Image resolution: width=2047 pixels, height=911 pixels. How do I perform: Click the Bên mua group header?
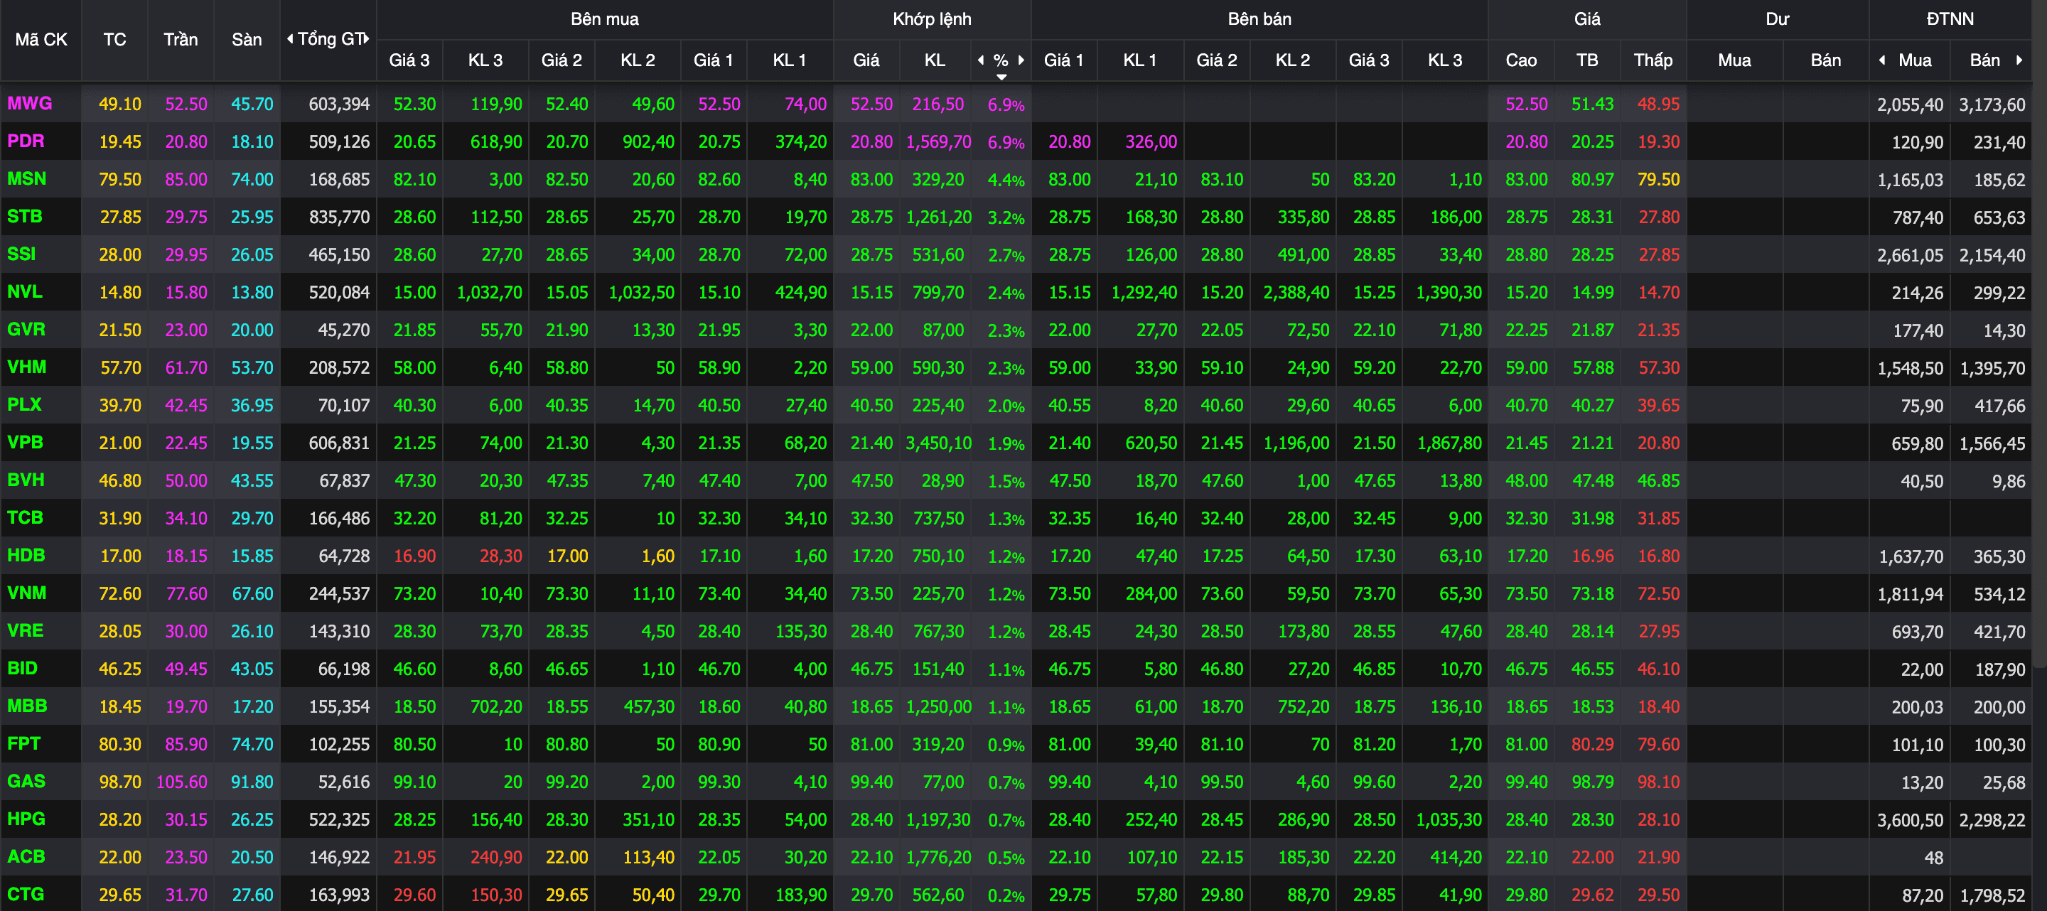click(605, 19)
